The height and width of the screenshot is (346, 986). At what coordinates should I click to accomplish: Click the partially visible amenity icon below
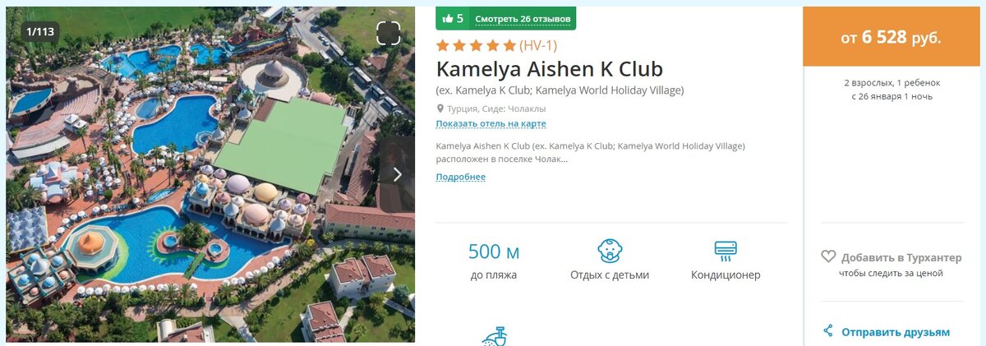point(494,336)
